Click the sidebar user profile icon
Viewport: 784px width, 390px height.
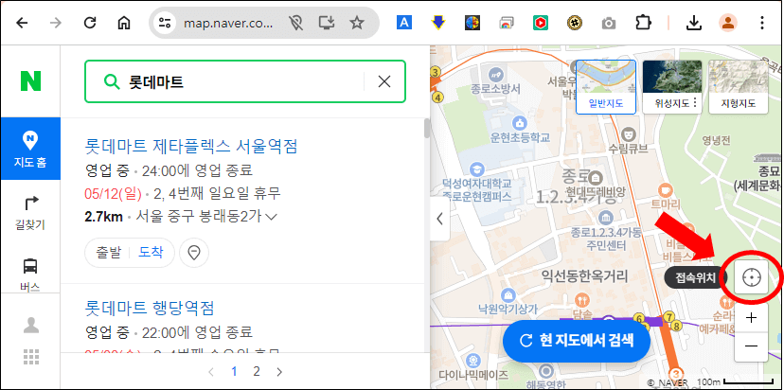31,325
